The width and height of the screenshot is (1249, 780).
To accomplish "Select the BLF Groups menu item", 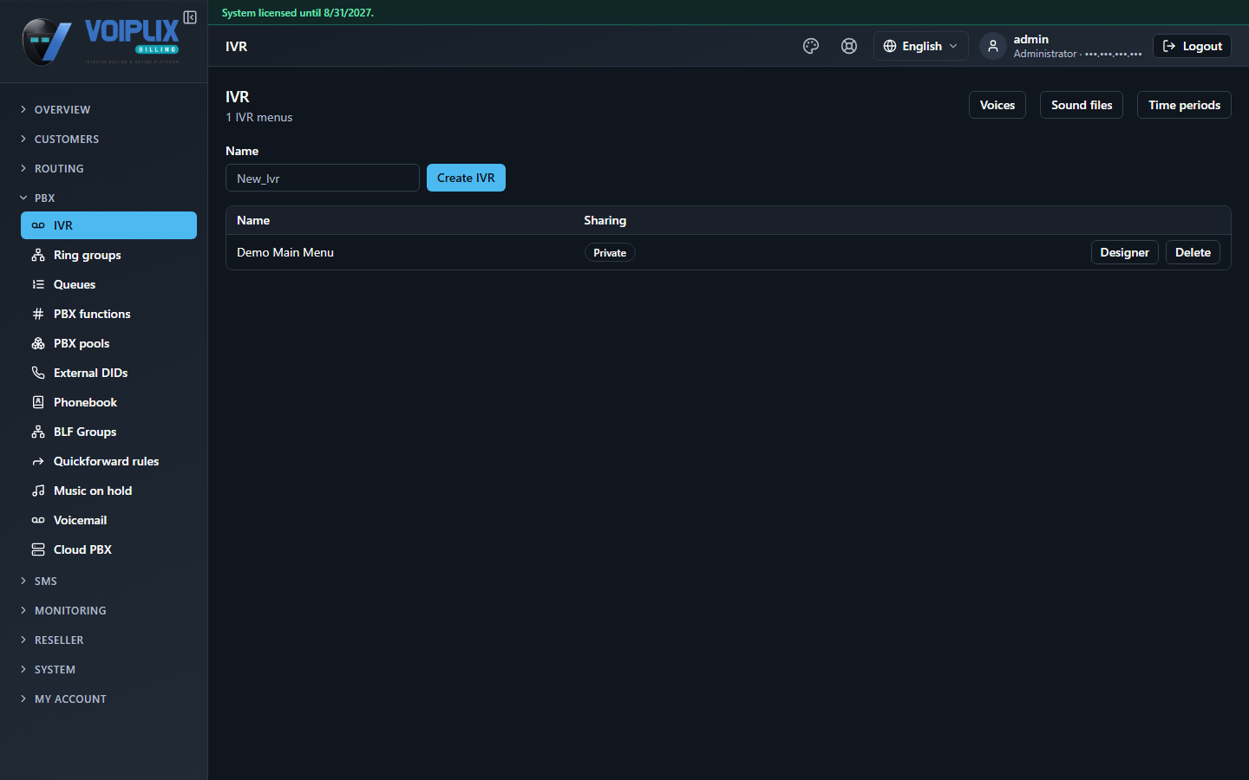I will coord(108,432).
